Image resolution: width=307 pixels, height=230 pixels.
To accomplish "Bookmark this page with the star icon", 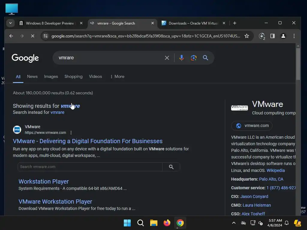I will (x=247, y=36).
